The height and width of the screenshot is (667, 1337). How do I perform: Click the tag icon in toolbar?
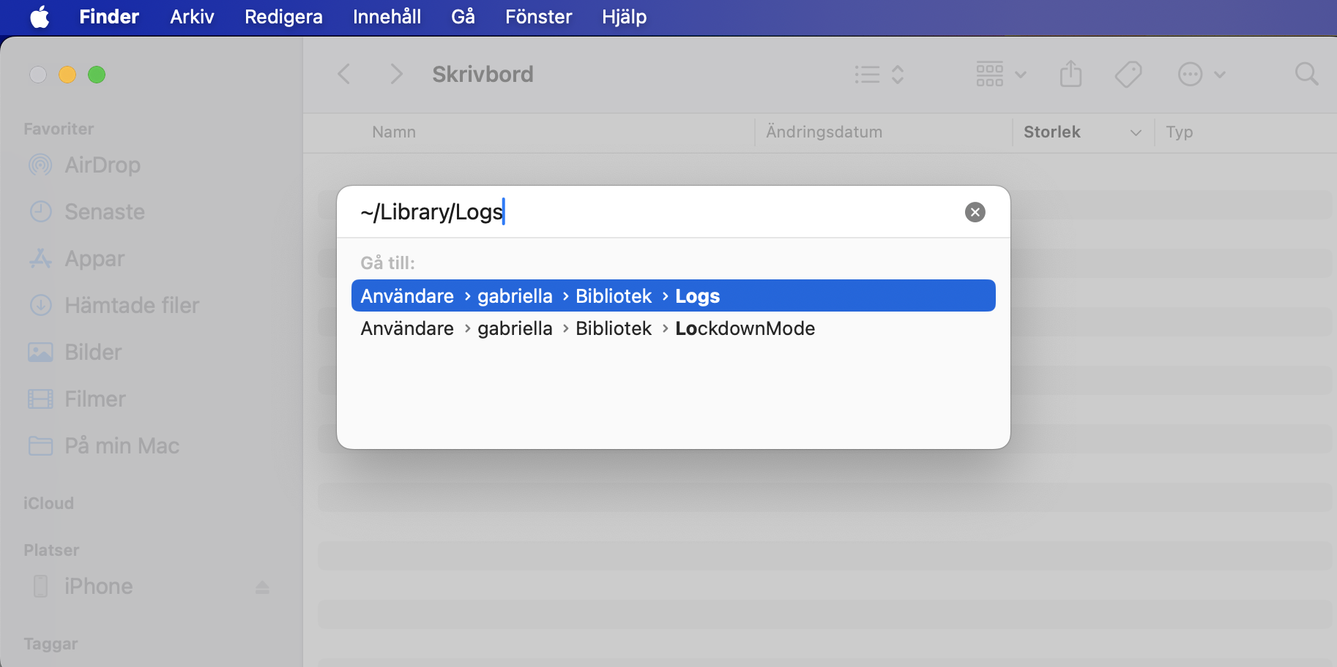click(1128, 74)
